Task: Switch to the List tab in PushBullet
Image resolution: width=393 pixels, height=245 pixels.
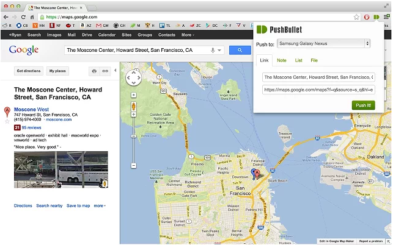Action: click(x=298, y=60)
